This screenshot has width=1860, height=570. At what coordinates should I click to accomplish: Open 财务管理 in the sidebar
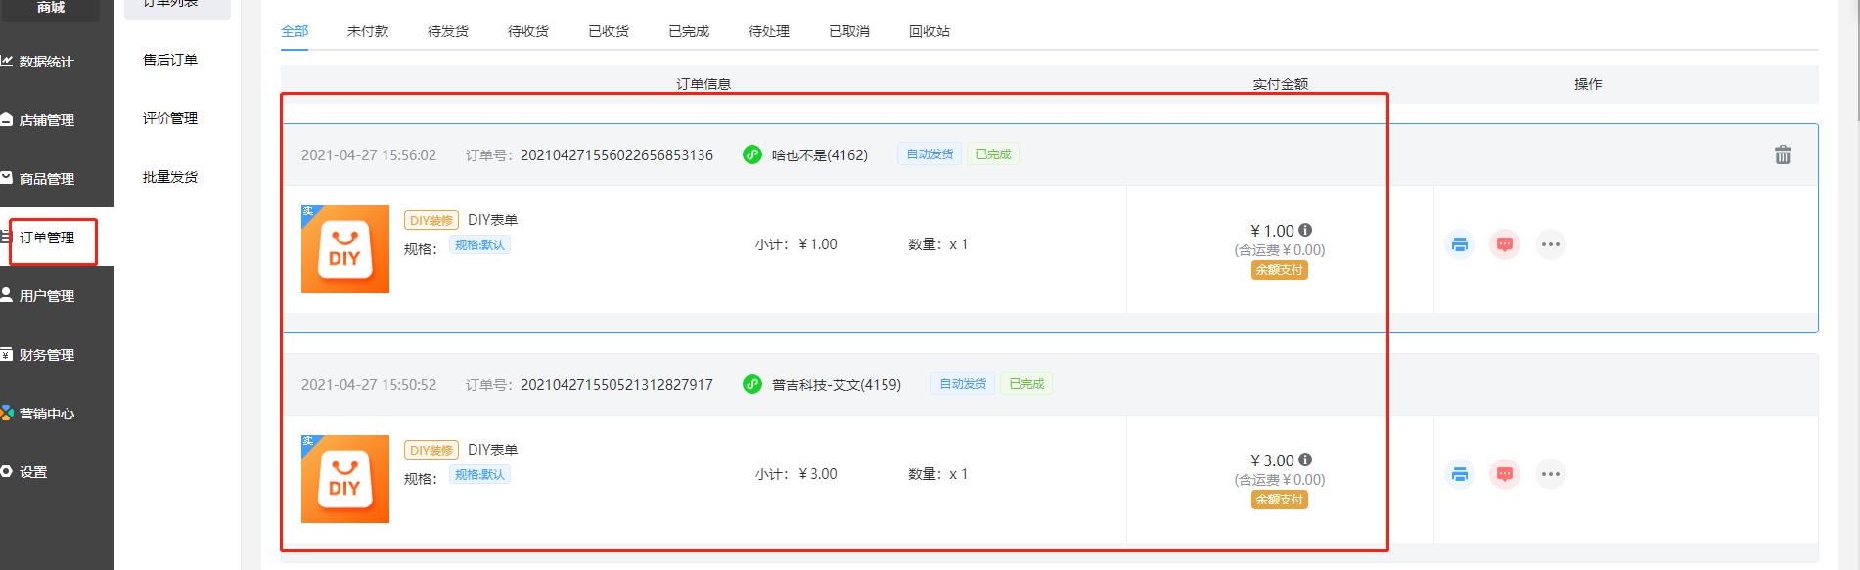click(x=46, y=355)
